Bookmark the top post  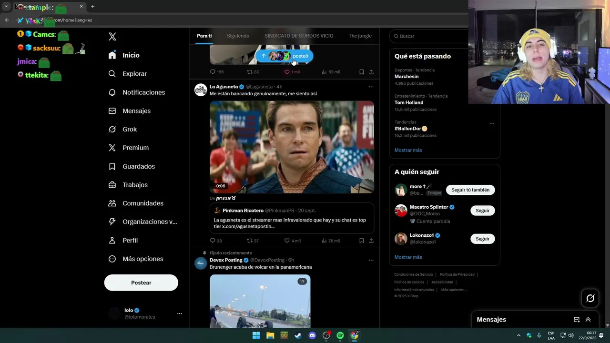[361, 72]
